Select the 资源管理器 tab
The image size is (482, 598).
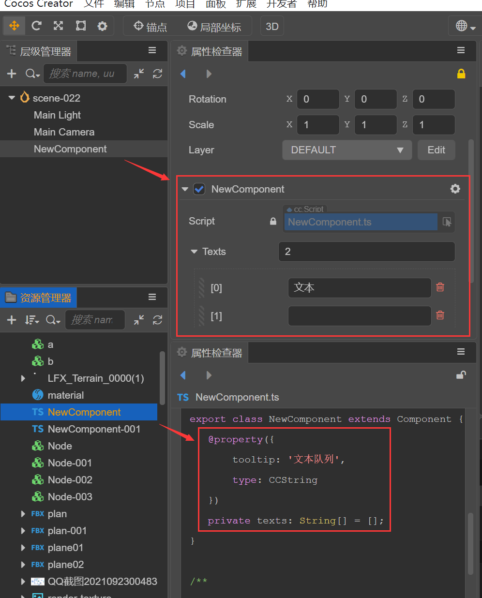point(39,298)
